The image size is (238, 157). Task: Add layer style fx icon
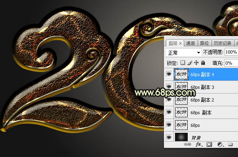pos(199,144)
